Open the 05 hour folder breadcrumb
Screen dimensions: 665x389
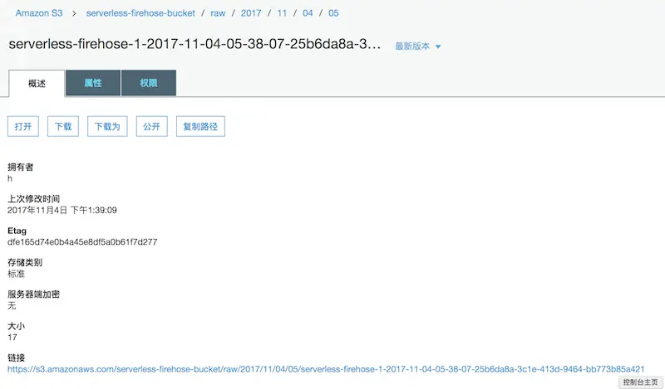[x=333, y=13]
